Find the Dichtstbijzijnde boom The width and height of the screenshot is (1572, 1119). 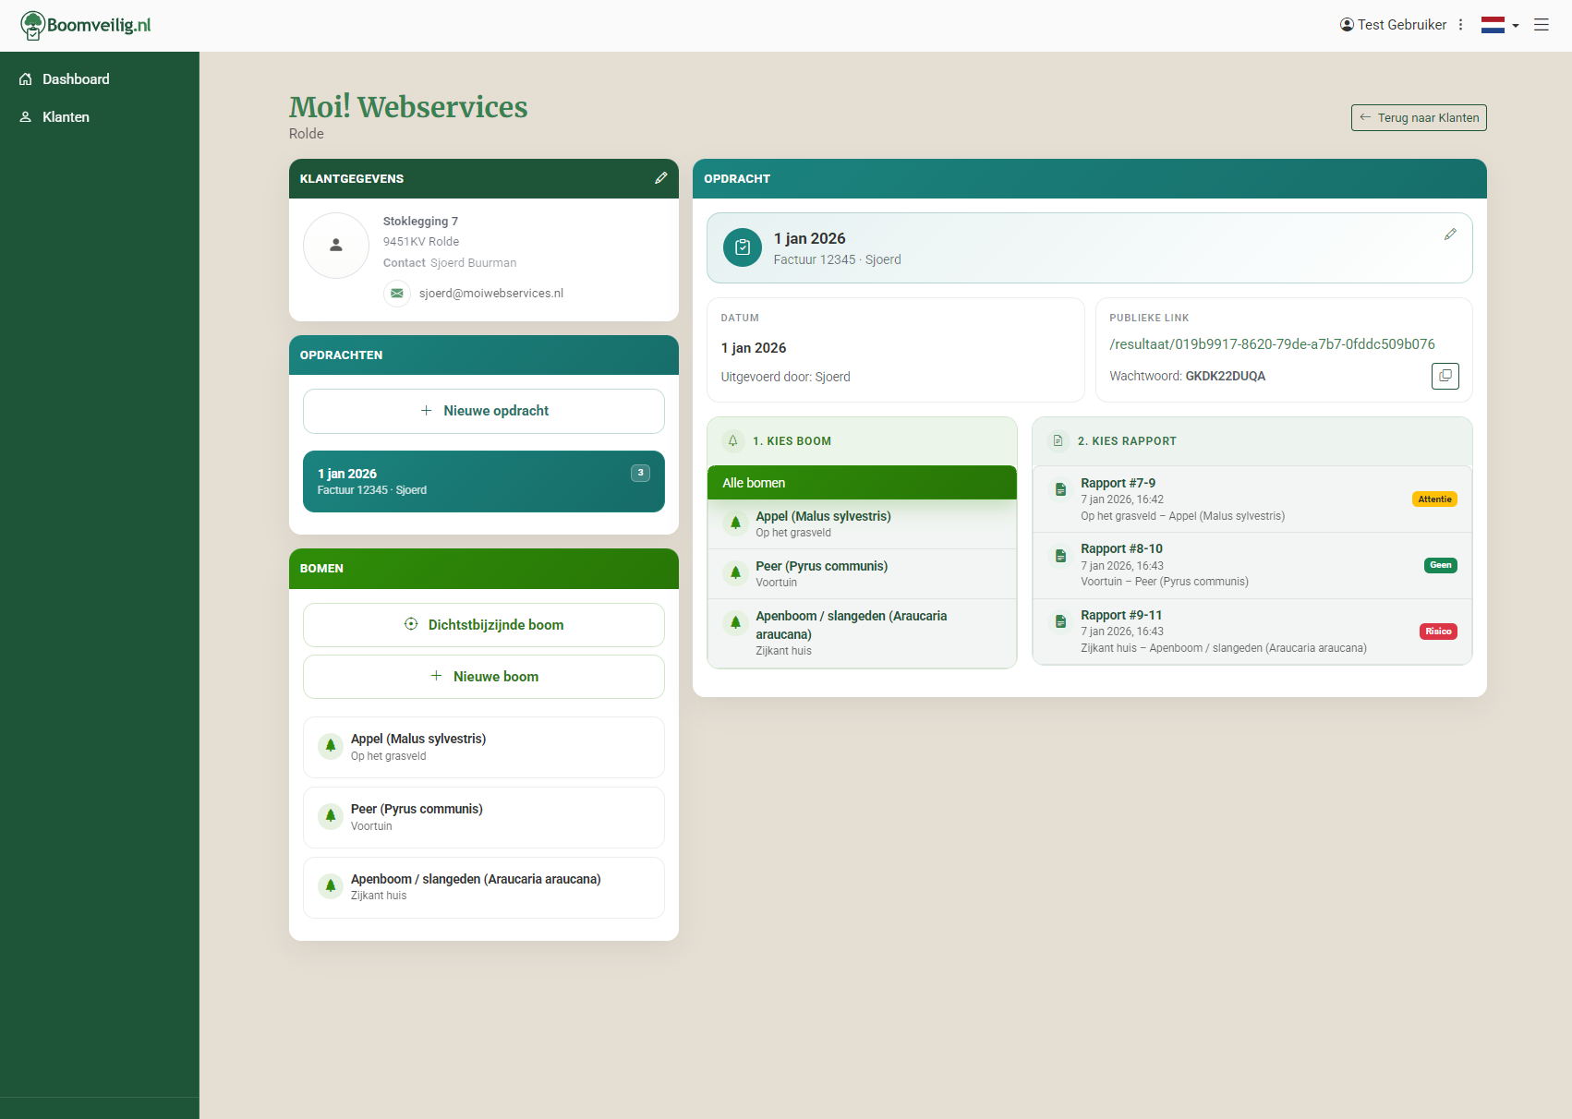484,625
